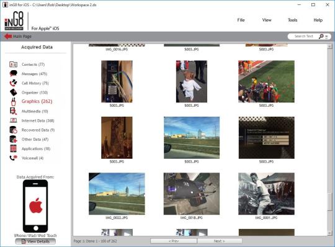Click the inG8 logo

point(14,20)
